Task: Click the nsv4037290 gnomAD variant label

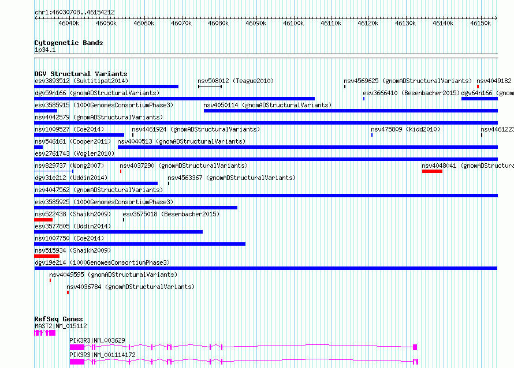Action: pos(184,166)
